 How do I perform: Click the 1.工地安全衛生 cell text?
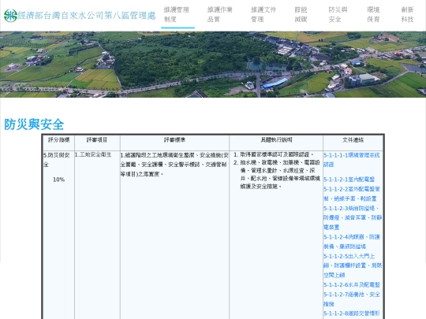pyautogui.click(x=93, y=154)
